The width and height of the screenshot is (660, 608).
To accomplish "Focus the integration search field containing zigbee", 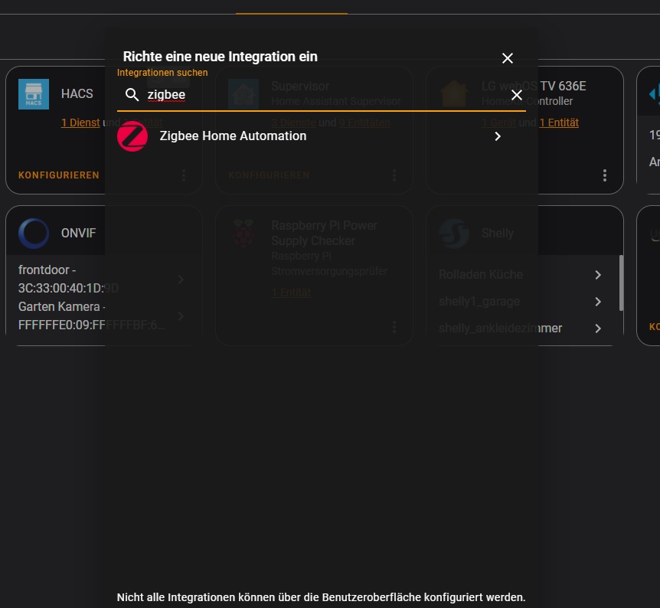I will pos(321,95).
